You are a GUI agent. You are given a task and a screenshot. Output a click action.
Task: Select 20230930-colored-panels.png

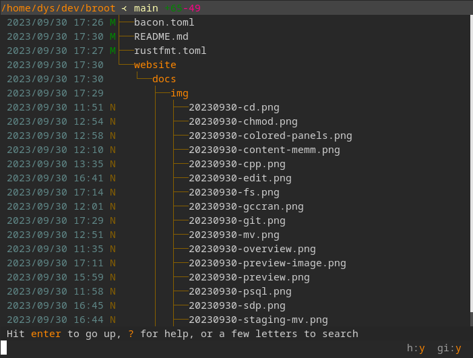tap(270, 136)
